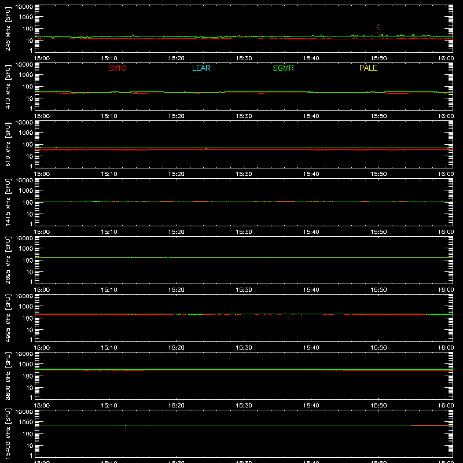Click the 10 tick of the 15400 MHz plot

[x=30, y=446]
